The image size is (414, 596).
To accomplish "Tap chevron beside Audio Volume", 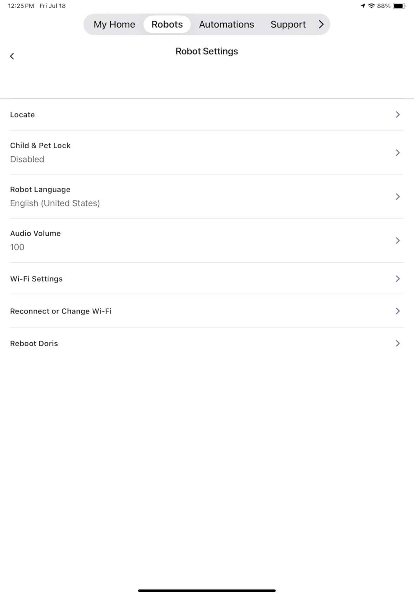I will 397,240.
